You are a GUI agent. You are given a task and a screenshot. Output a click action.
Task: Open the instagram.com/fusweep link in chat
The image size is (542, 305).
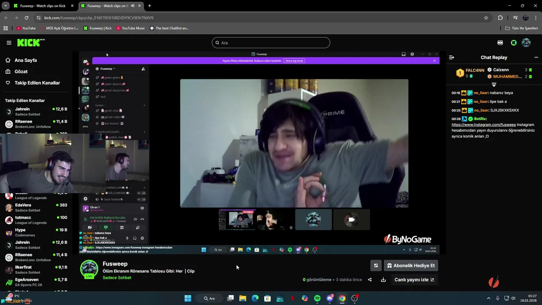tap(484, 125)
